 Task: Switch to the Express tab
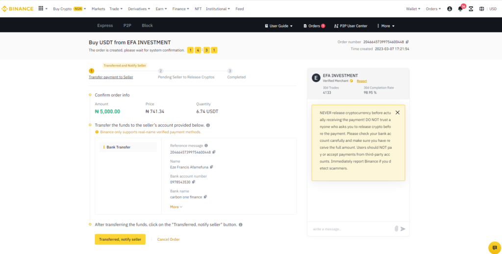tap(105, 25)
